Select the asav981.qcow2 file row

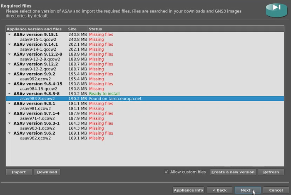[x=145, y=108]
